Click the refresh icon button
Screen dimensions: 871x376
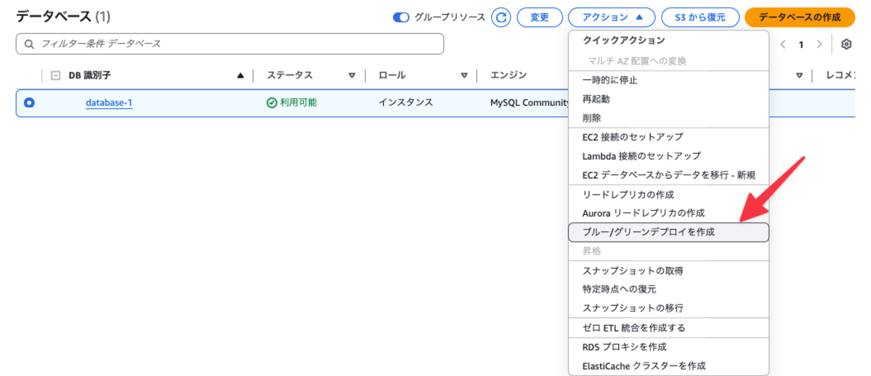501,17
